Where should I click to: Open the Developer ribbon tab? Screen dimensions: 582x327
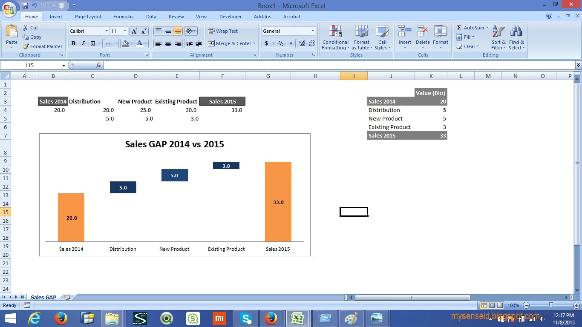pyautogui.click(x=230, y=17)
